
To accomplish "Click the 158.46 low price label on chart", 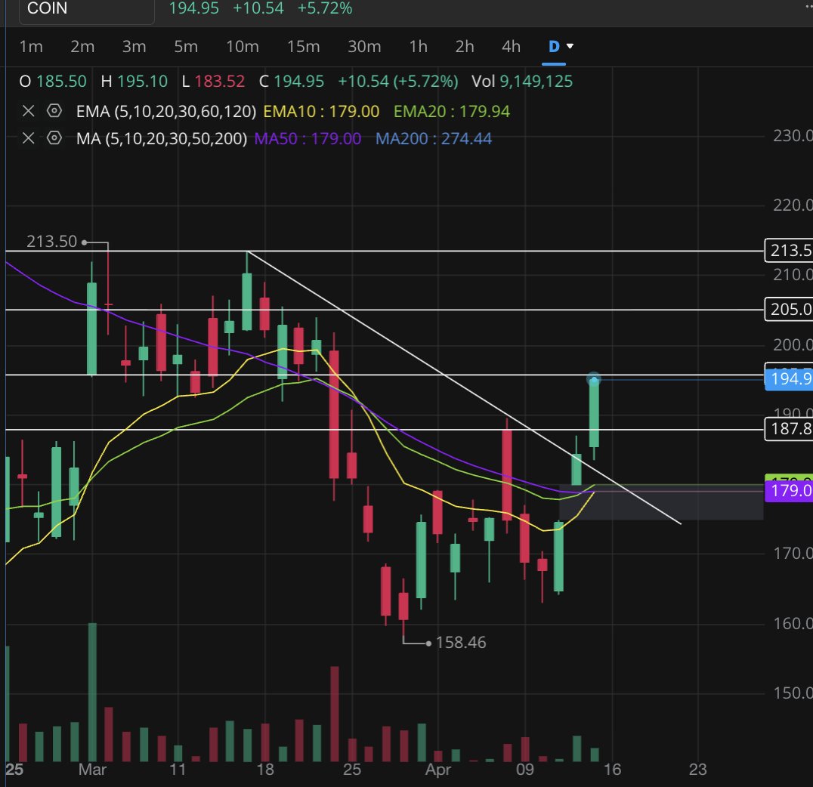I will coord(461,643).
